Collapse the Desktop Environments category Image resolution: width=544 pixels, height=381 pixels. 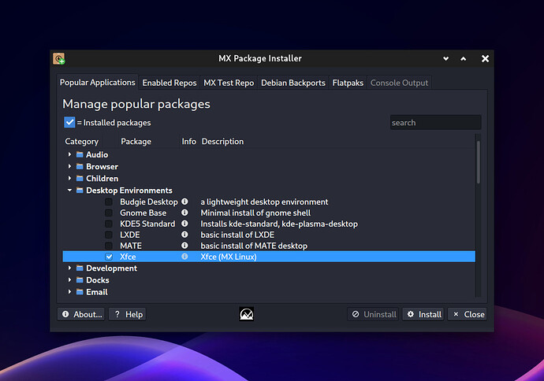[x=69, y=190]
